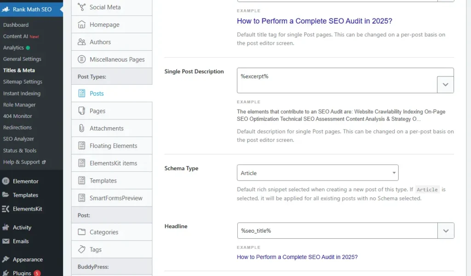Open the 404 Monitor page

pos(17,116)
